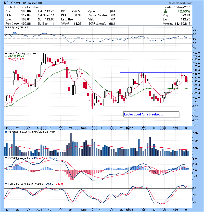Click the EPS value 0.38

[78, 15]
